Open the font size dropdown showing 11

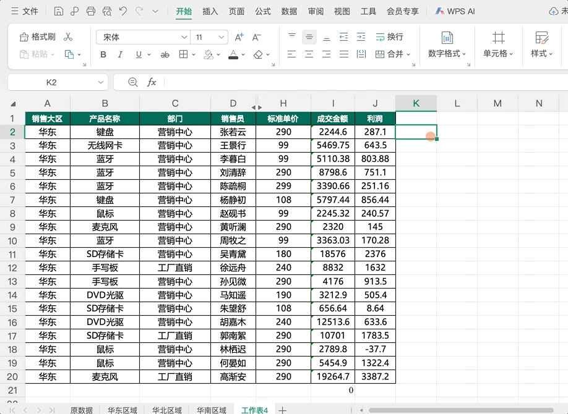222,37
